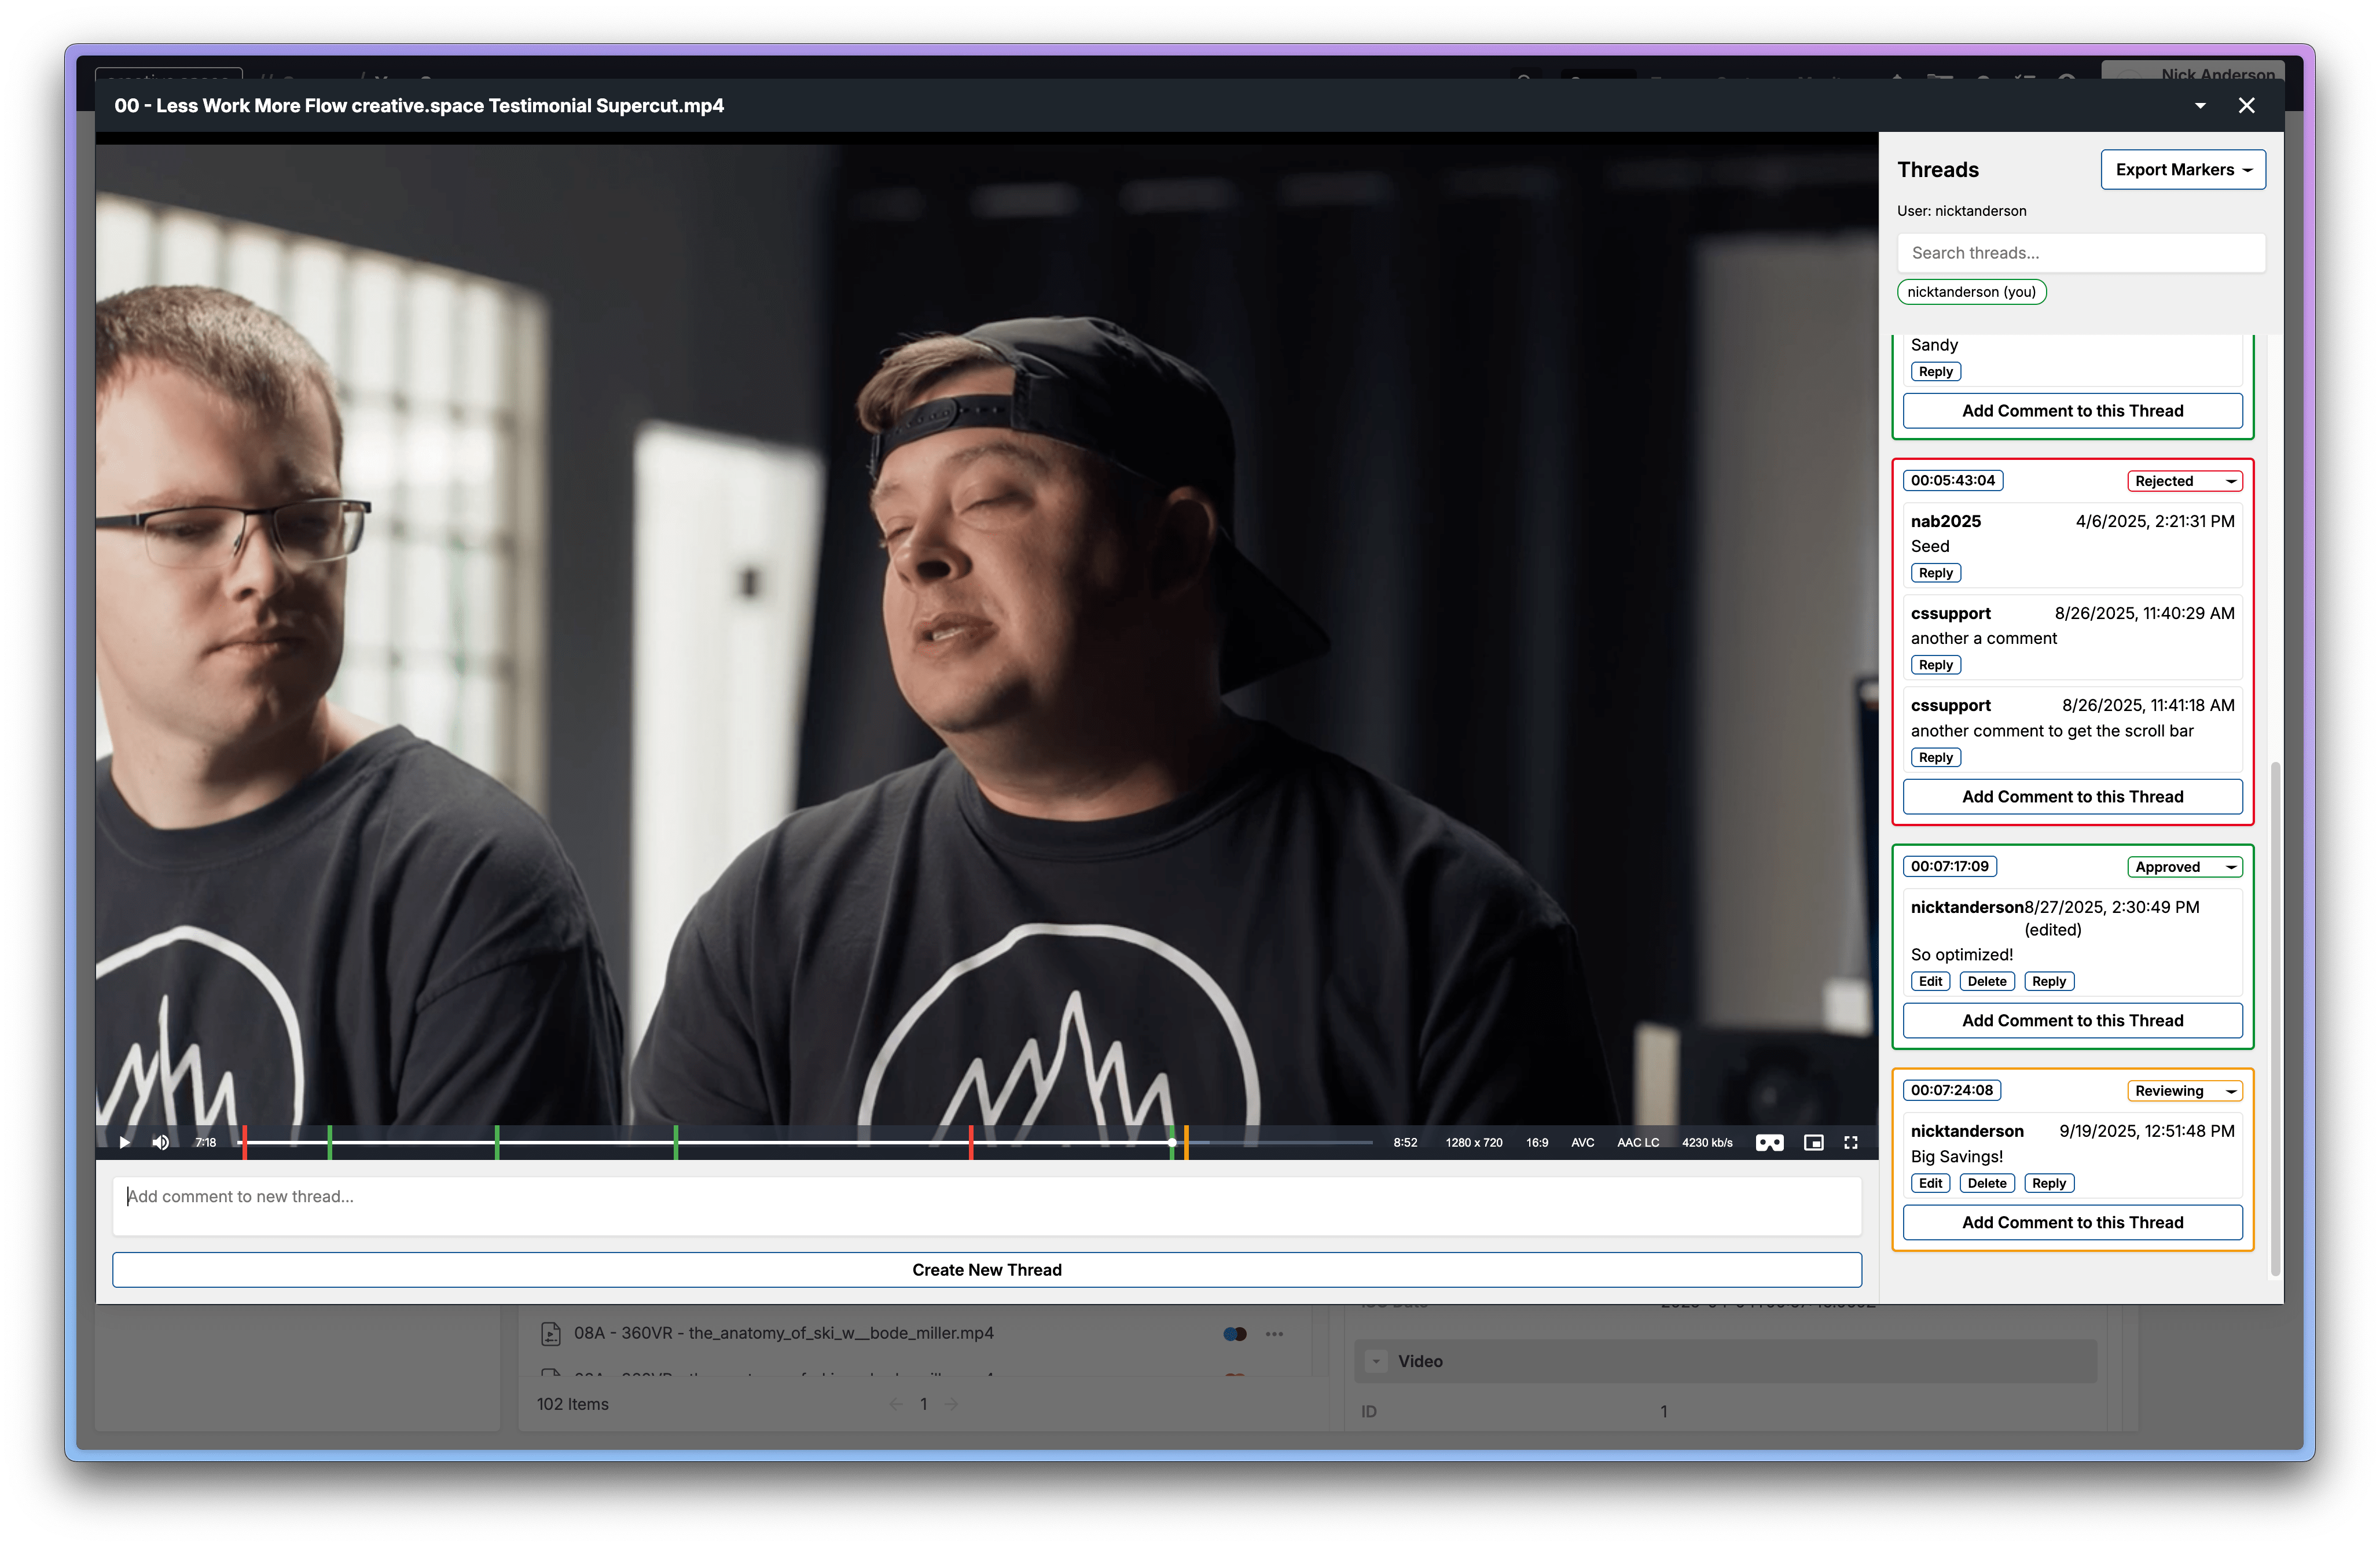
Task: Edit the So optimized! comment
Action: 1930,981
